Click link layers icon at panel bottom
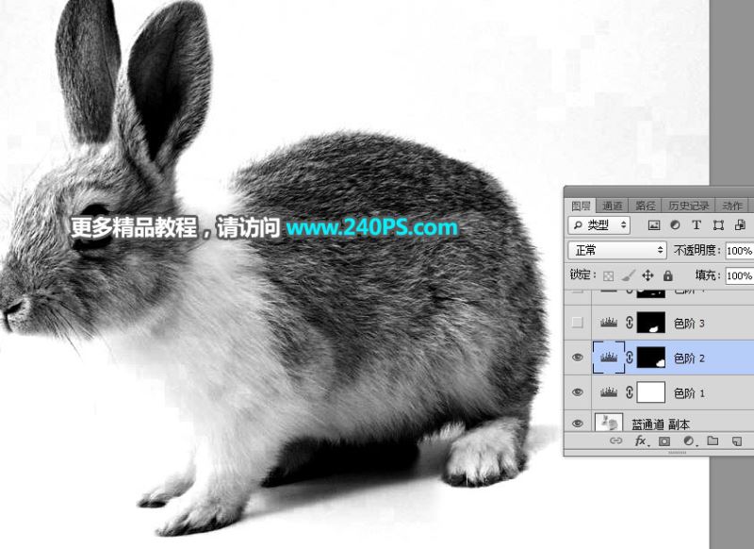This screenshot has width=754, height=549. 616,441
